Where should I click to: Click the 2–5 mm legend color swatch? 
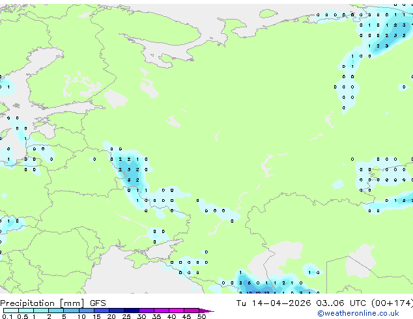point(56,311)
